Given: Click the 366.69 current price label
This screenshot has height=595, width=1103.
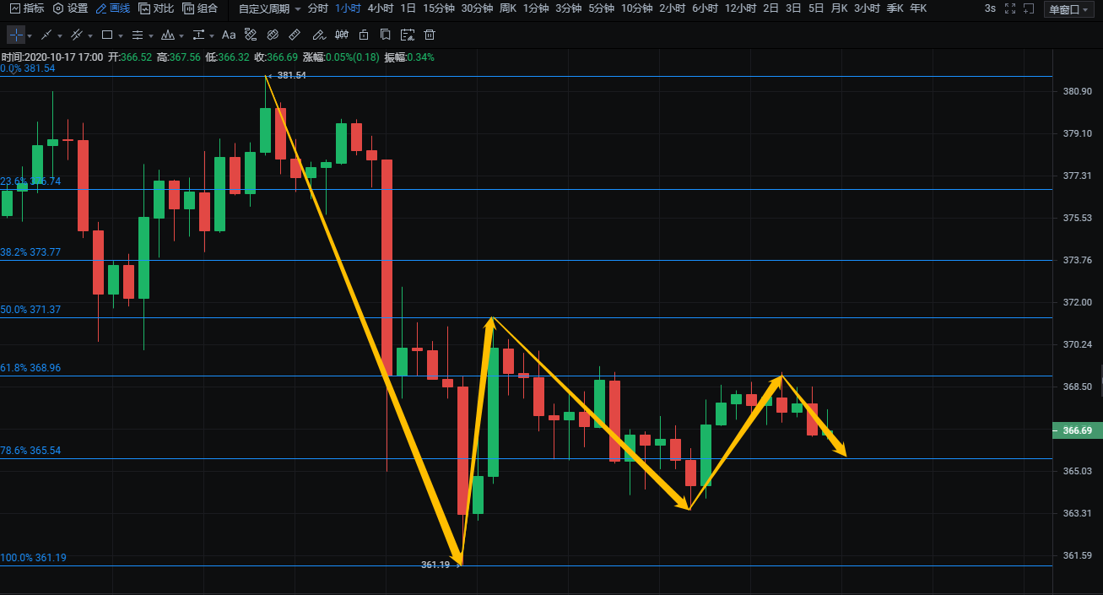Looking at the screenshot, I should click(1077, 430).
